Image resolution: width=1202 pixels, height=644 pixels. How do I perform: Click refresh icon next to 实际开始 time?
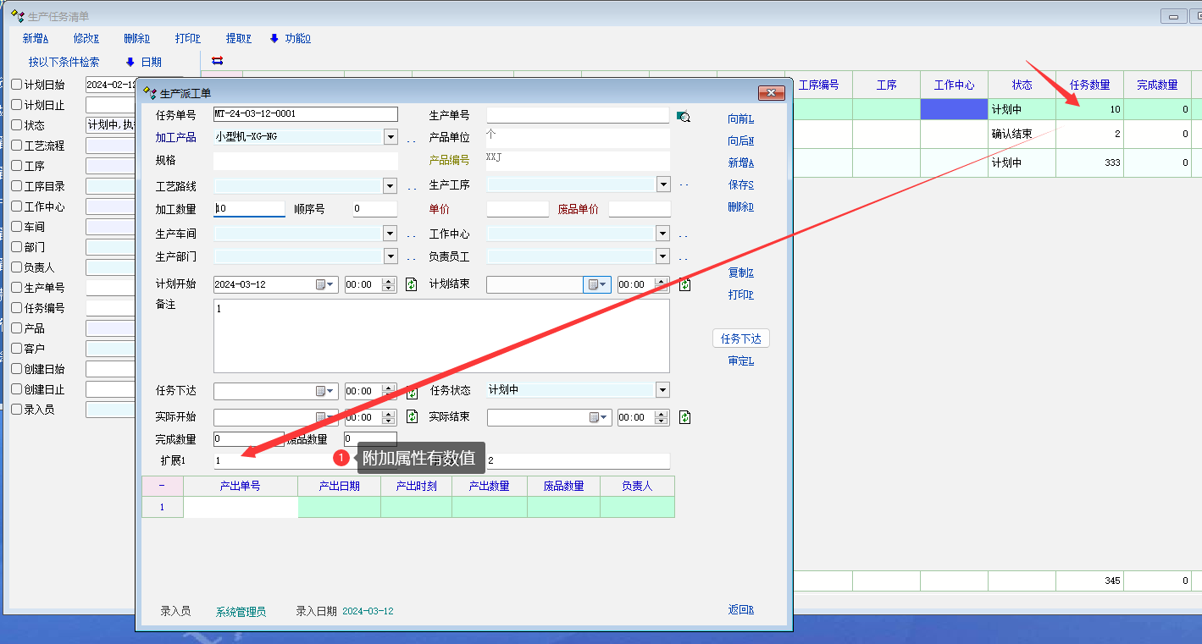pos(411,417)
